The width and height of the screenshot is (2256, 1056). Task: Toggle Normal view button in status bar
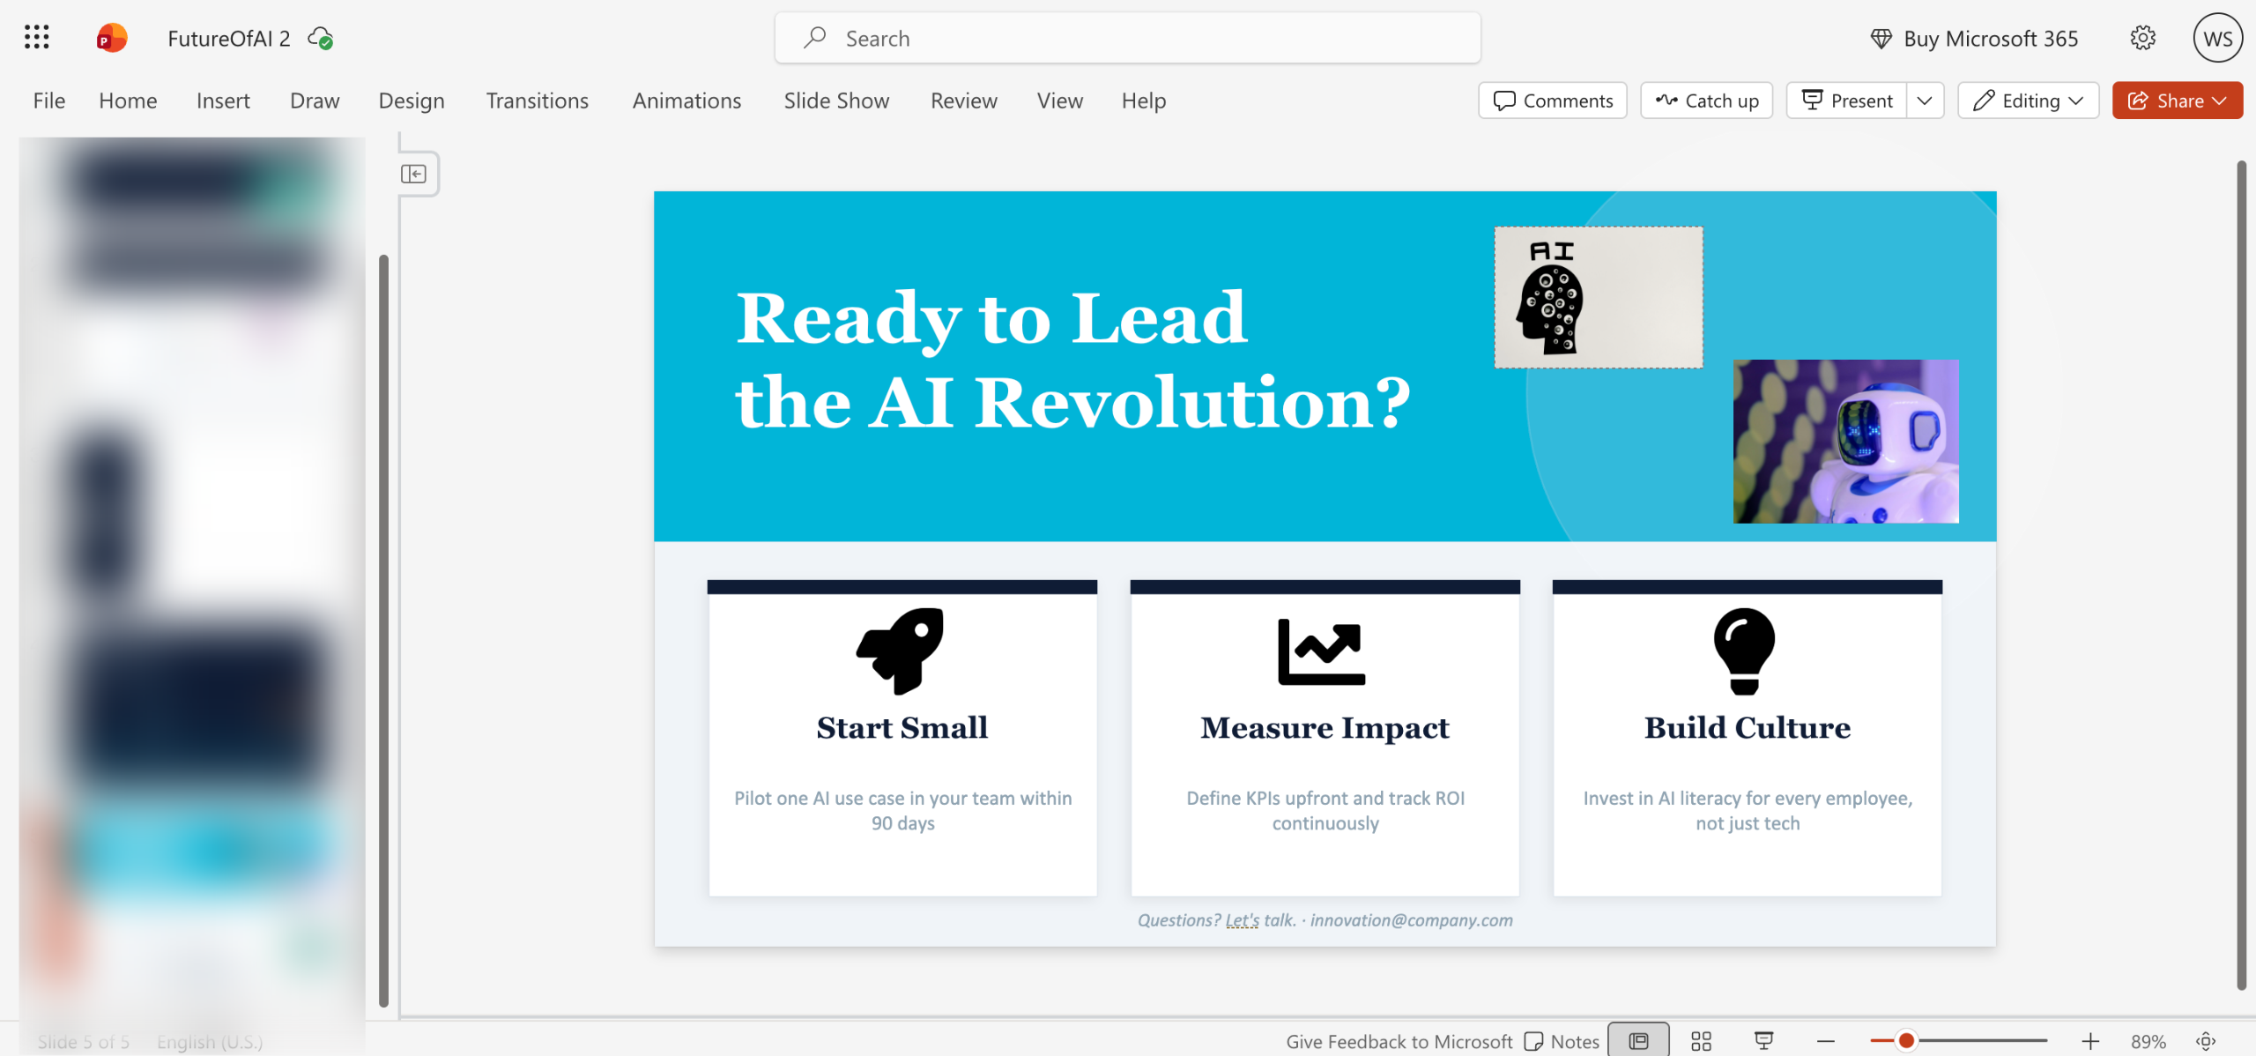1638,1041
